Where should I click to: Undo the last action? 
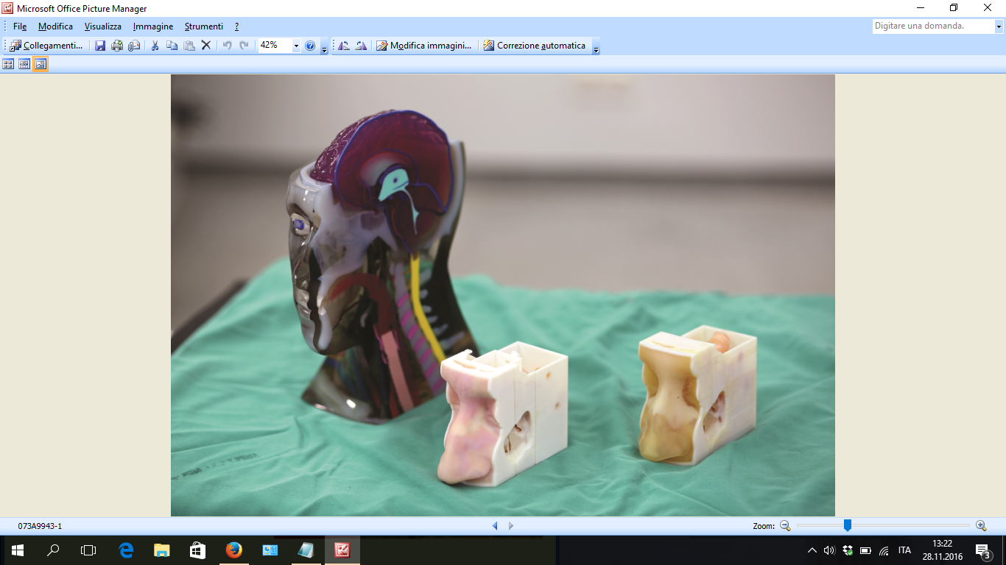pyautogui.click(x=227, y=46)
